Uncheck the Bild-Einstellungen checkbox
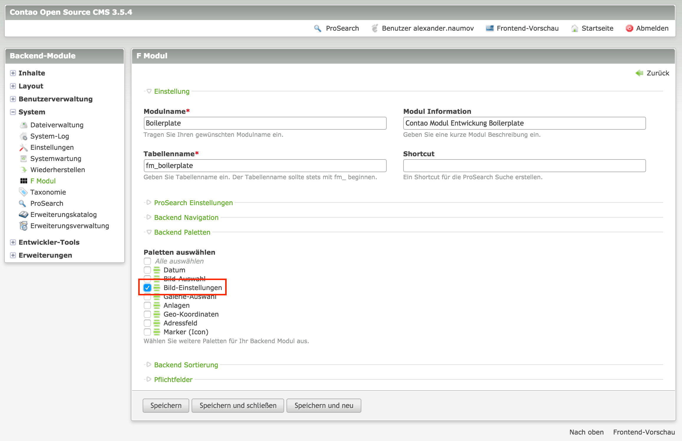 coord(147,288)
